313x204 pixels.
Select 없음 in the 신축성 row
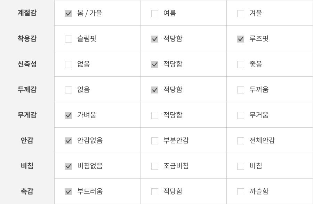[69, 65]
